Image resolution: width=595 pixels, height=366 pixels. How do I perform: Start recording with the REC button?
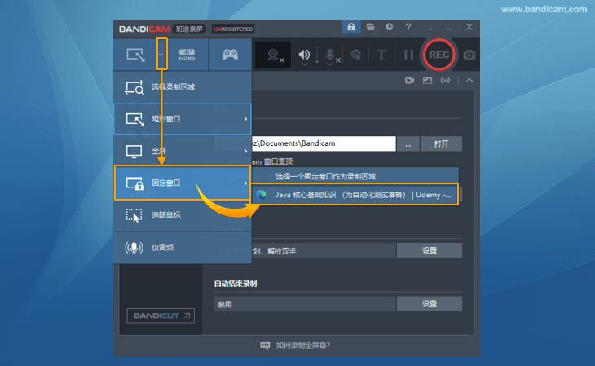coord(439,55)
